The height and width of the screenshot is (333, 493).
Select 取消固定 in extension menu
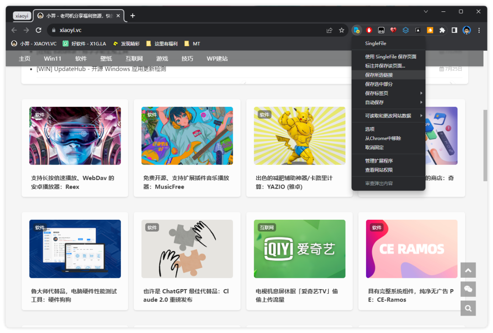click(x=388, y=147)
